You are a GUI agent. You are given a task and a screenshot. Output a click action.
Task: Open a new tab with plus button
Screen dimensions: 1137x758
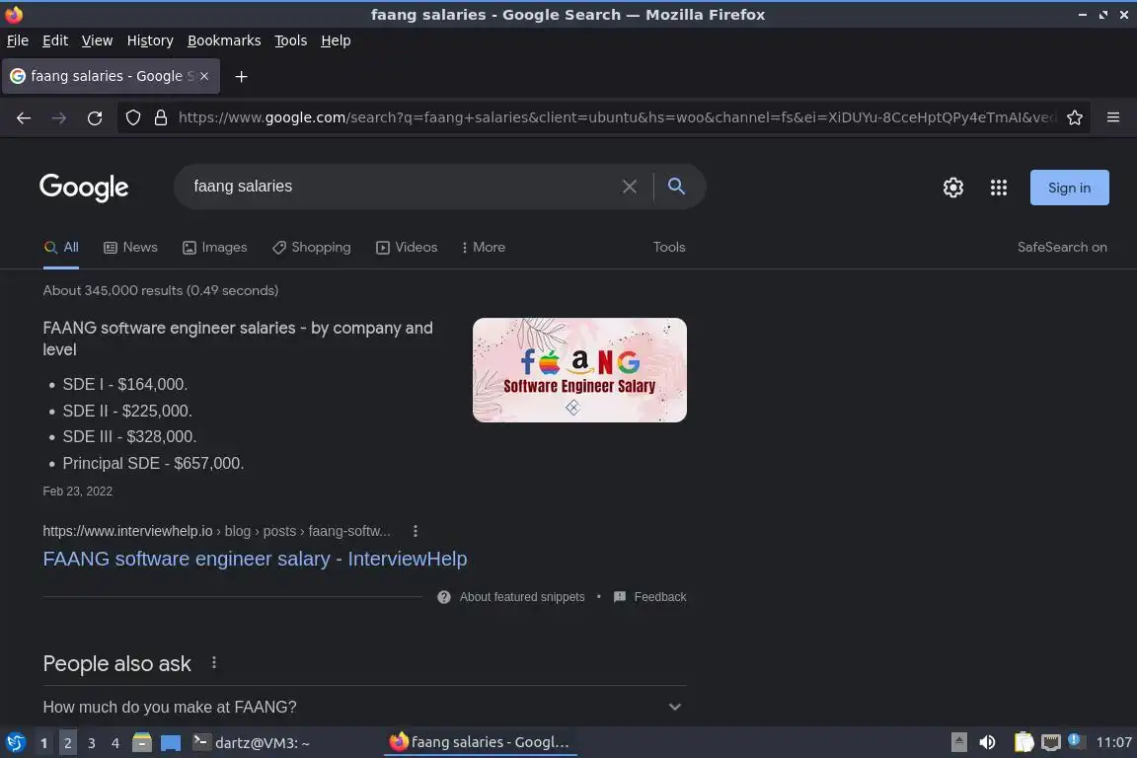pyautogui.click(x=242, y=76)
